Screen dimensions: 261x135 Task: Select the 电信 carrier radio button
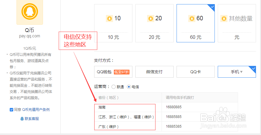pyautogui.click(x=129, y=87)
